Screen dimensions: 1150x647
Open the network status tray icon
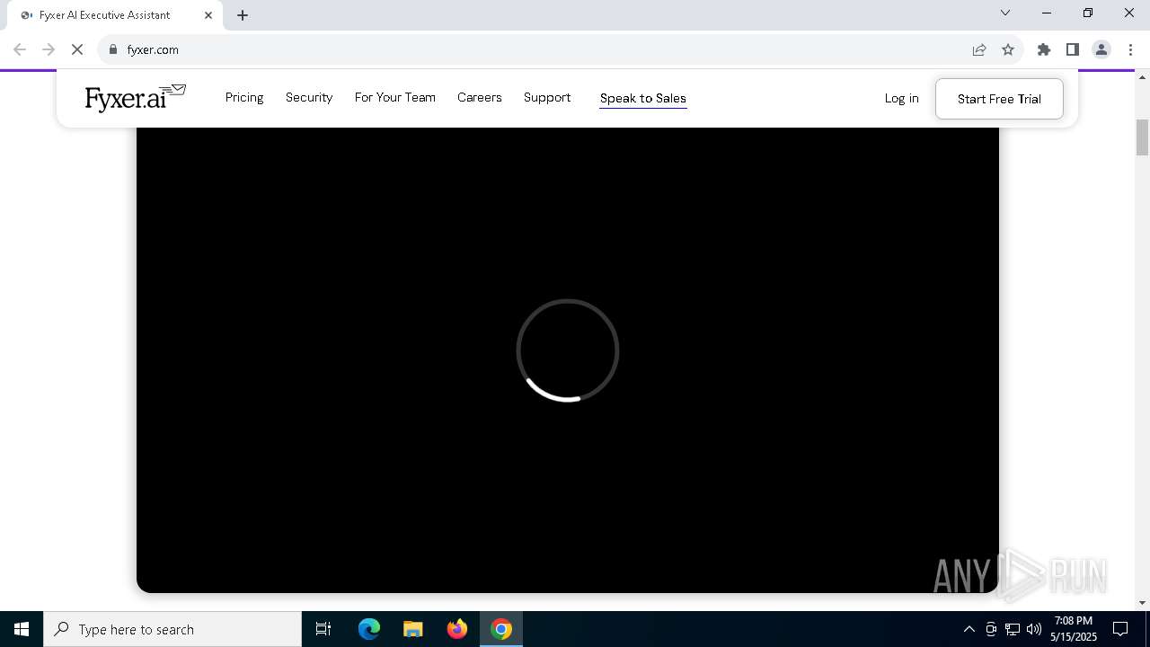pos(1013,629)
